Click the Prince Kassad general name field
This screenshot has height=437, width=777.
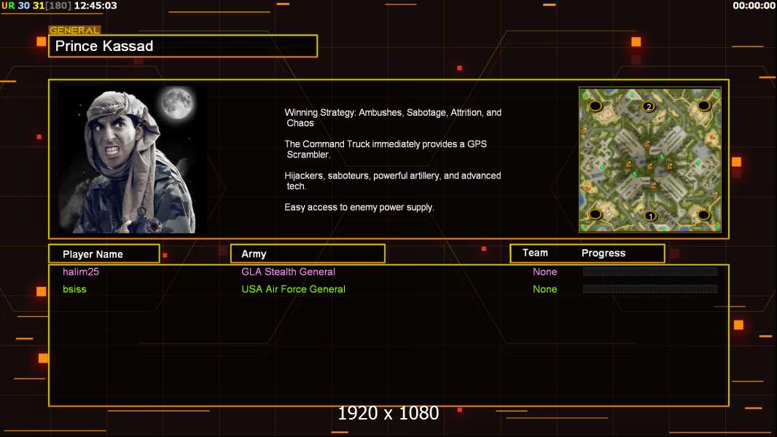pyautogui.click(x=183, y=46)
